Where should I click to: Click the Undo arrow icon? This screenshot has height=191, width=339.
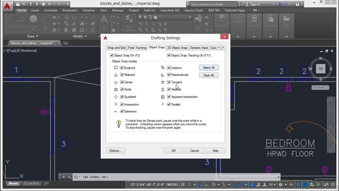click(50, 4)
